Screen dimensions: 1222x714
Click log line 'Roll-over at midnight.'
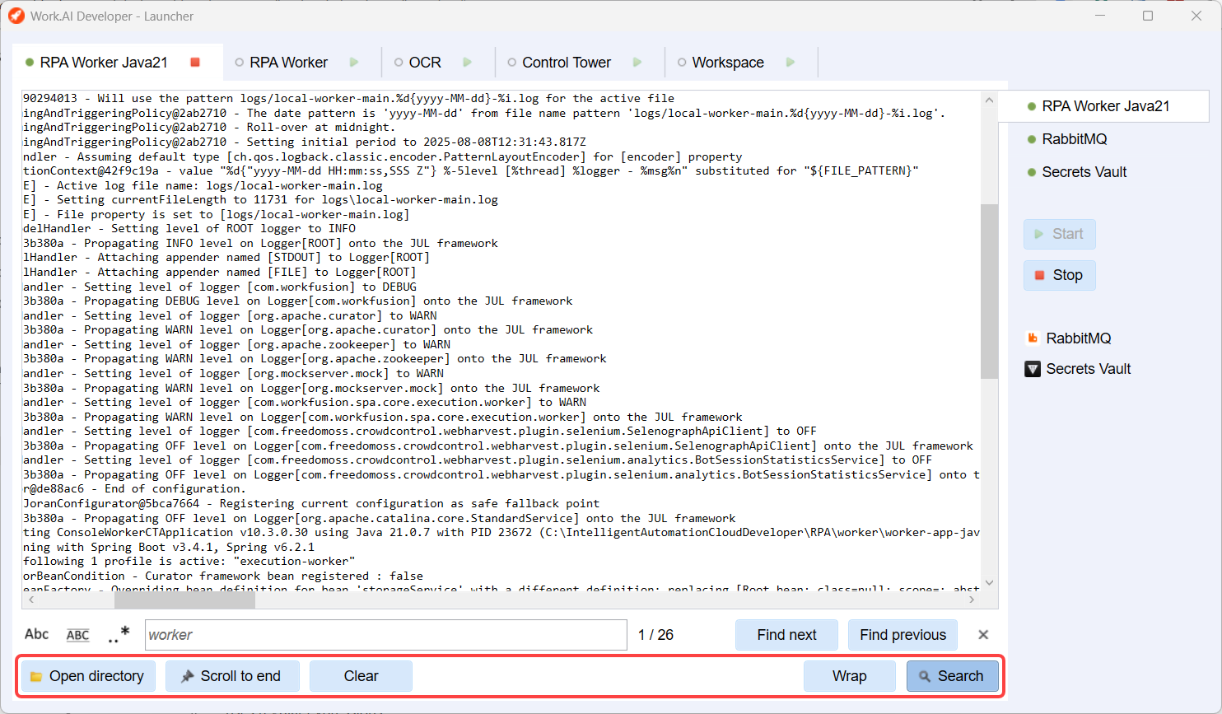coord(208,128)
